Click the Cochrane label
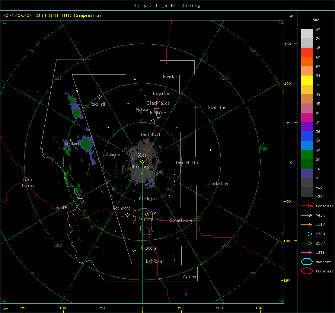The width and height of the screenshot is (335, 313). 122,208
